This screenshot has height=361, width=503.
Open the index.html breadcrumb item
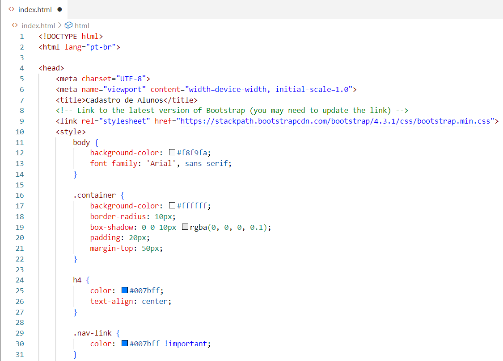click(38, 25)
